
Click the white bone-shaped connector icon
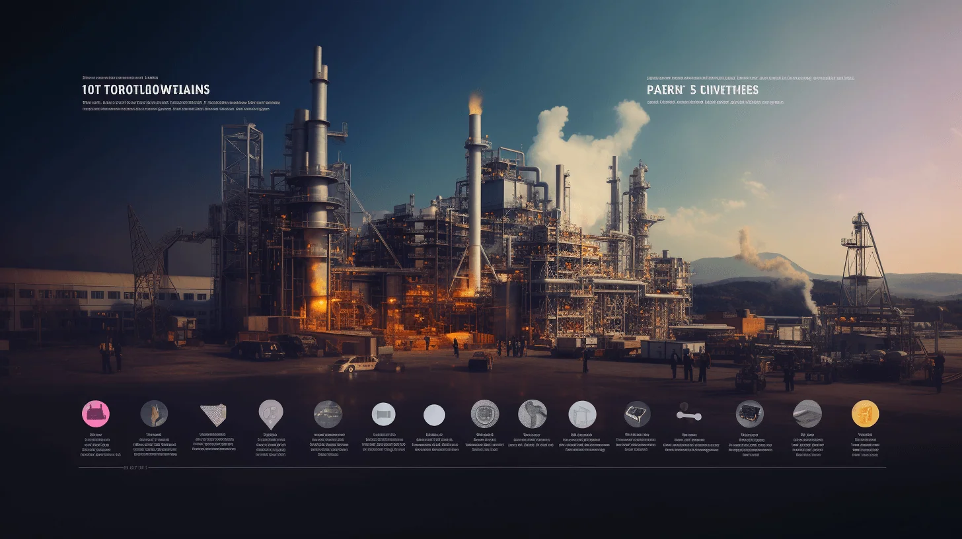[689, 415]
